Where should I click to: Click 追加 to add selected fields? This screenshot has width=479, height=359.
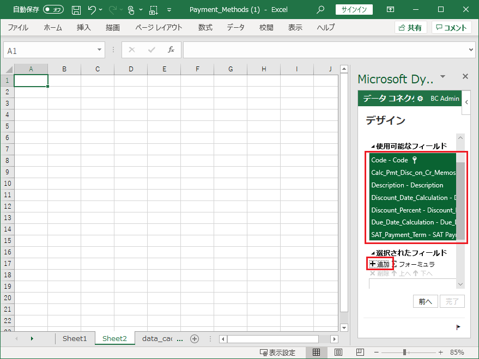(x=380, y=264)
